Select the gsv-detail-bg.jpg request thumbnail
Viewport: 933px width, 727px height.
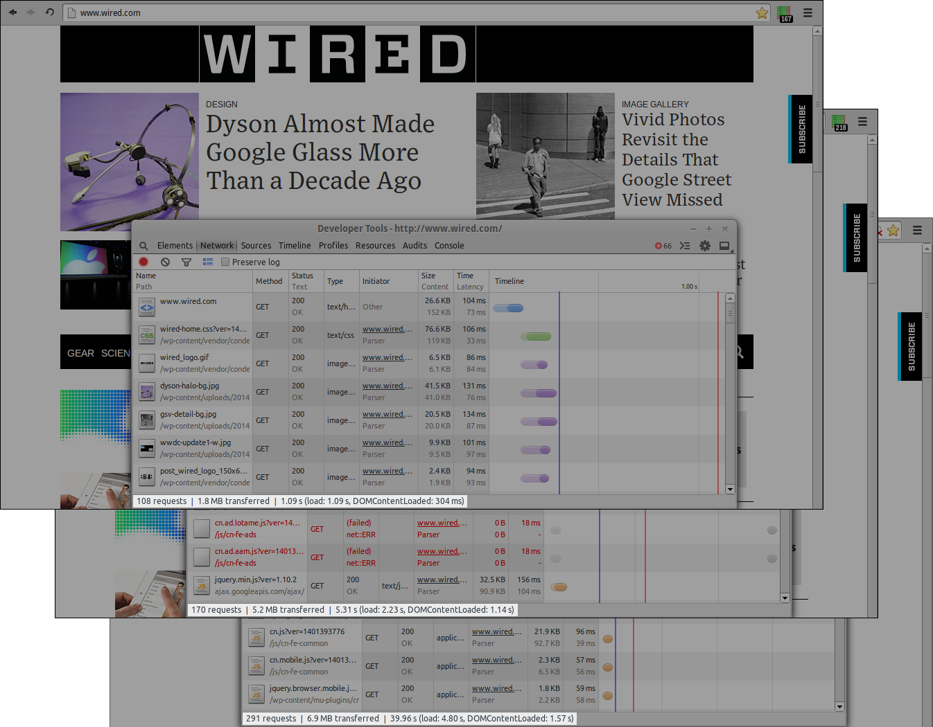pyautogui.click(x=147, y=420)
